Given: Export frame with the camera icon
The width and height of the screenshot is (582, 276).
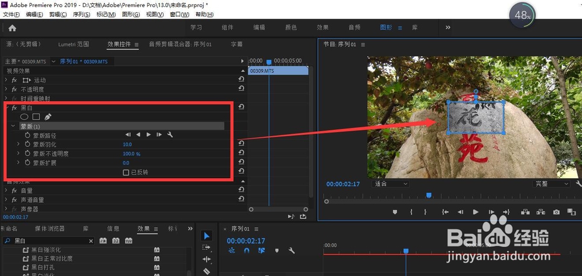Looking at the screenshot, I should (556, 212).
